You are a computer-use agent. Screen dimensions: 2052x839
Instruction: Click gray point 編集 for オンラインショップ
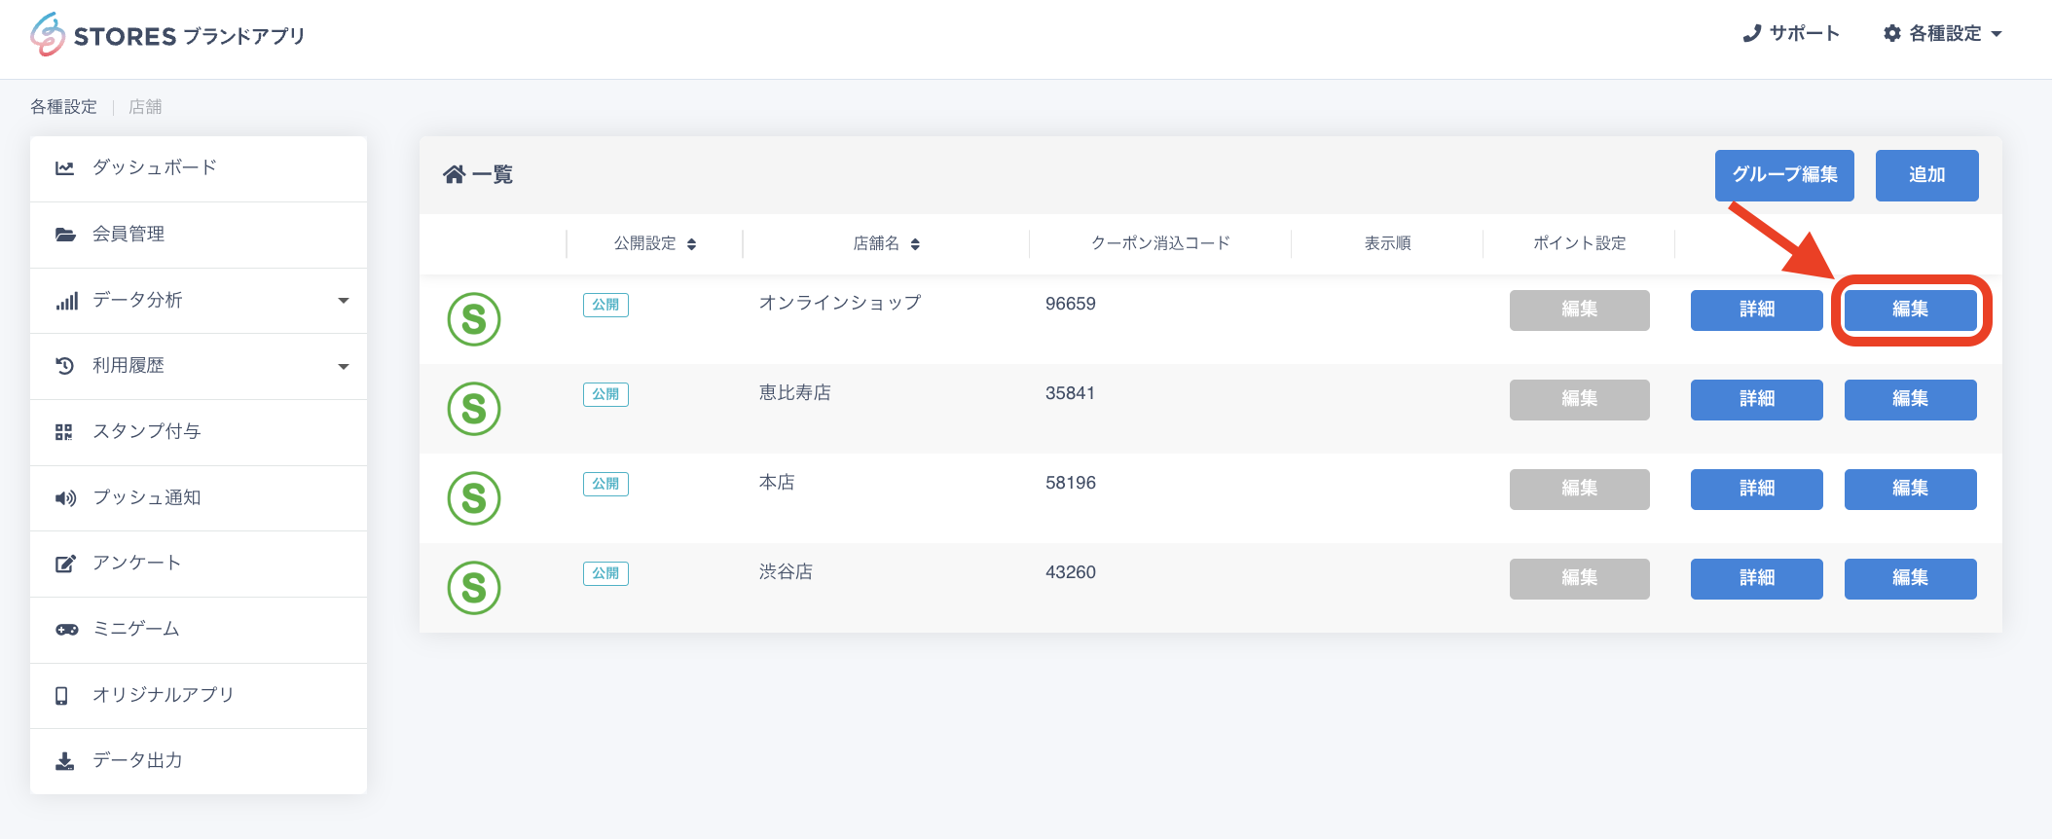tap(1580, 310)
